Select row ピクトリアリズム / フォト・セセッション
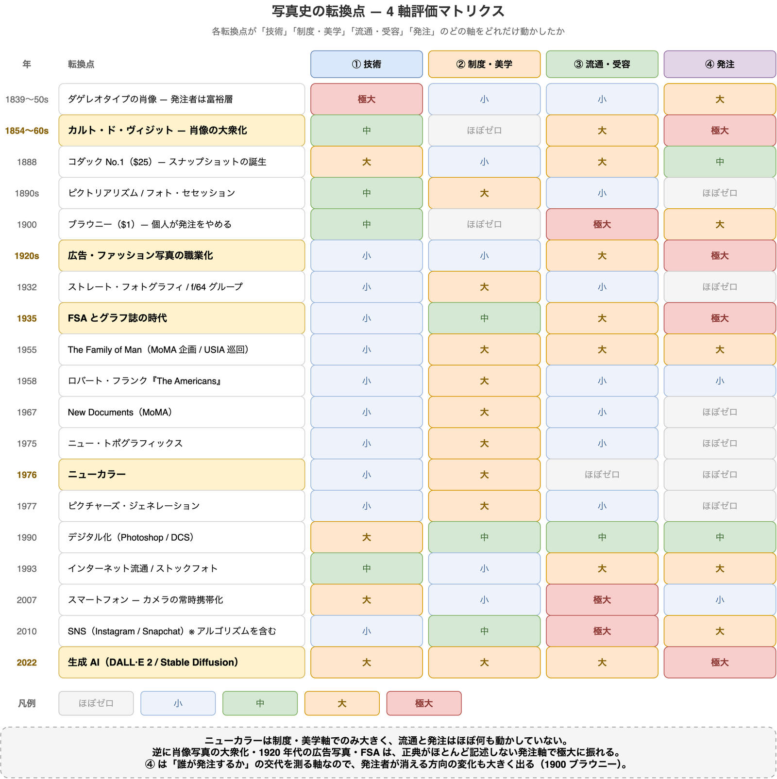The height and width of the screenshot is (779, 777). [x=182, y=193]
